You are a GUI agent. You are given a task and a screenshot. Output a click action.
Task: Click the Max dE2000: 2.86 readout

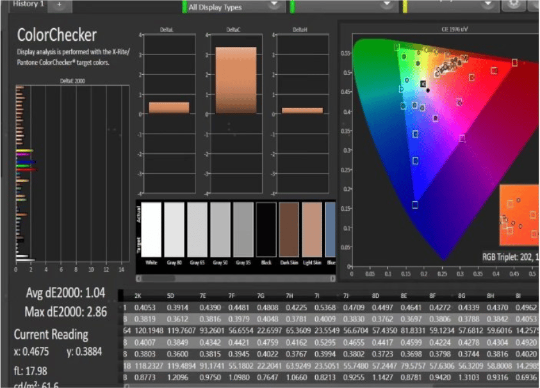(65, 312)
